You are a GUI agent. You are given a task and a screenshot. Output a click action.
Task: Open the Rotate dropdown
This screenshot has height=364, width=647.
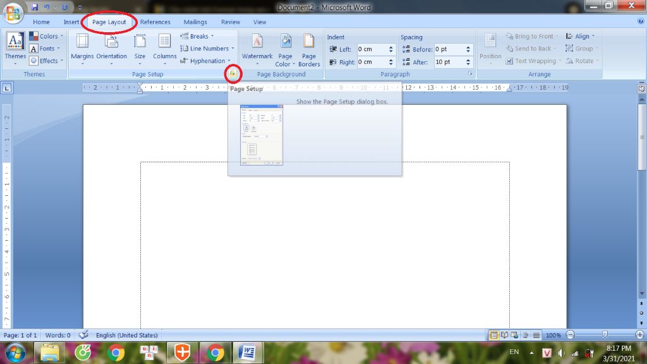click(x=582, y=61)
